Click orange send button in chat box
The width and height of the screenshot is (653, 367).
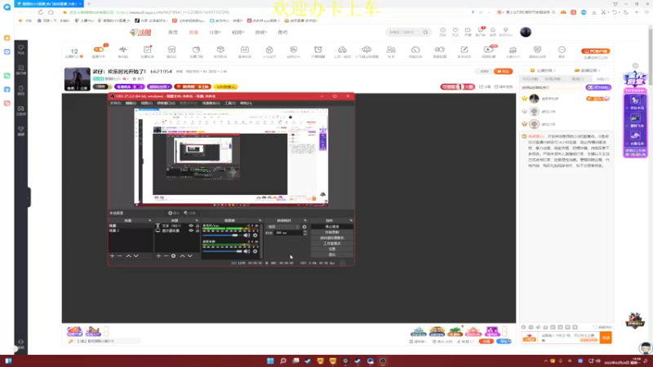(606, 338)
